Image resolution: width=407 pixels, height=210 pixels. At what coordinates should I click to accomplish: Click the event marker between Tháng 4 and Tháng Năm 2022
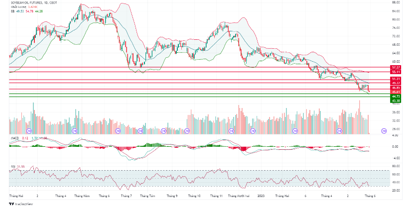click(75, 131)
